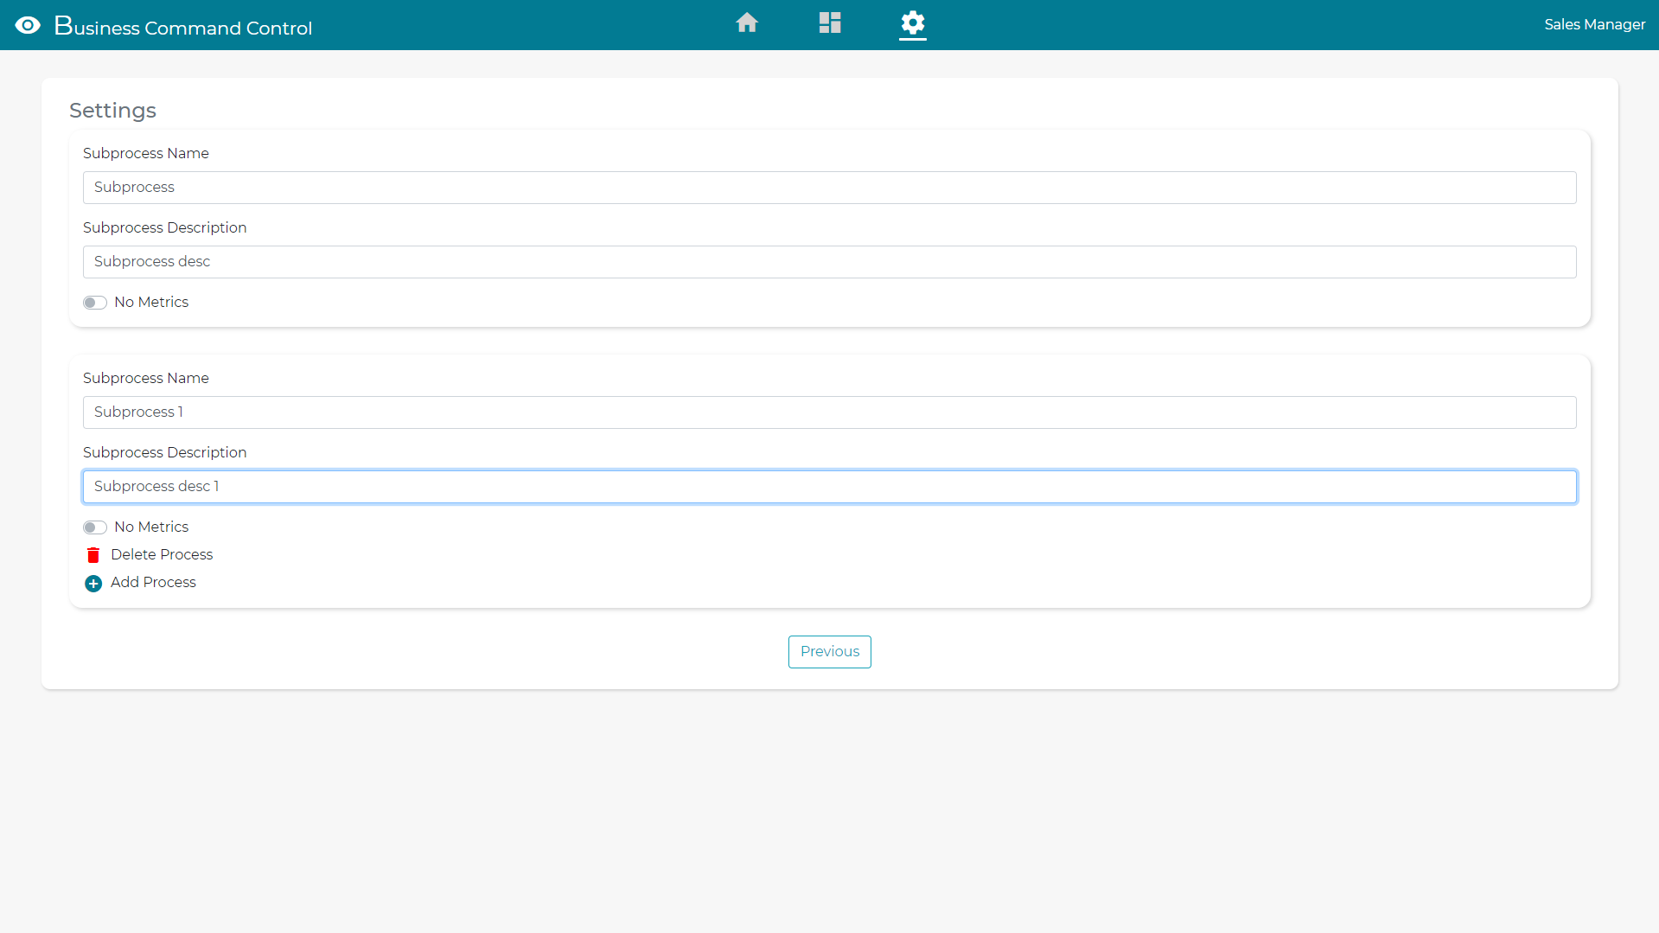Focus the name field containing 'Subprocess'
Viewport: 1659px width, 933px height.
pos(829,188)
